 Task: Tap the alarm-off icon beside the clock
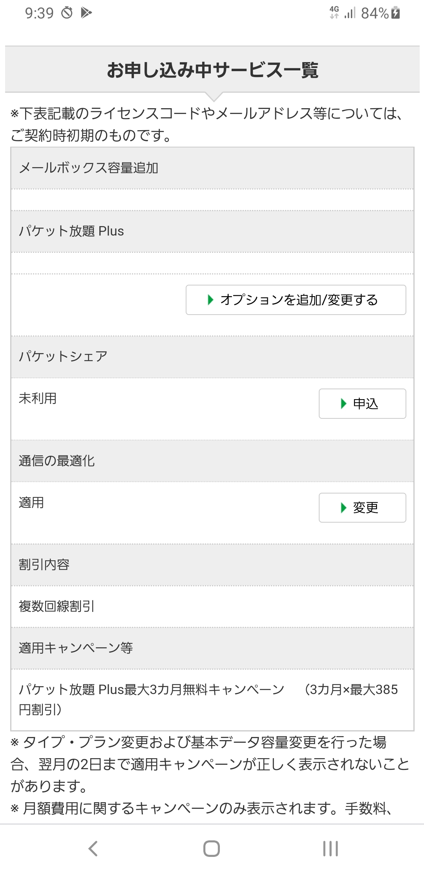tap(67, 13)
